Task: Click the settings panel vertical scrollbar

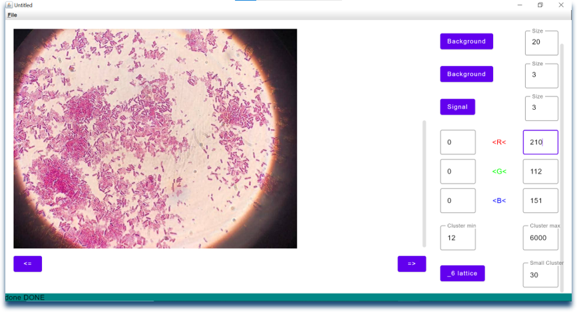Action: pos(562,166)
